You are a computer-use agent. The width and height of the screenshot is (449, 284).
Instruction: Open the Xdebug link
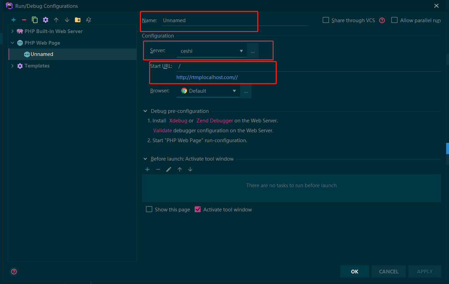(178, 121)
